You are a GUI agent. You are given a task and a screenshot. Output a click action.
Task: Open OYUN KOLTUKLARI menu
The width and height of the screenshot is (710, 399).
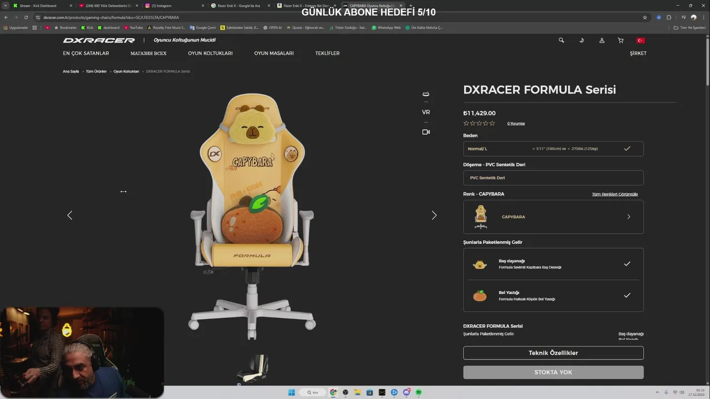click(x=210, y=53)
